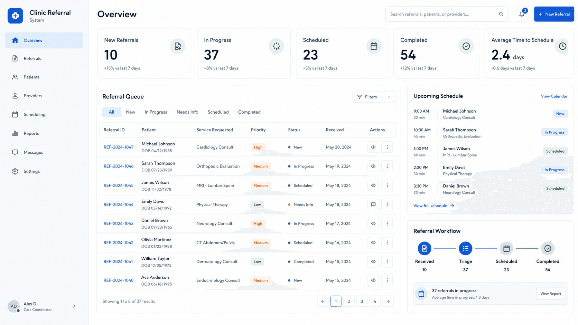The width and height of the screenshot is (578, 325).
Task: Open notifications bell icon
Action: click(x=522, y=14)
